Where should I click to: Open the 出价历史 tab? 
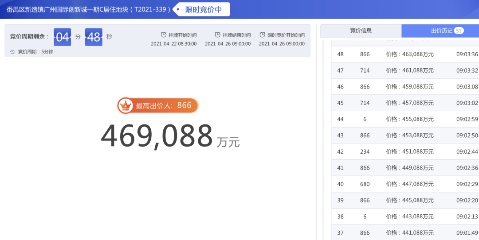pos(440,31)
